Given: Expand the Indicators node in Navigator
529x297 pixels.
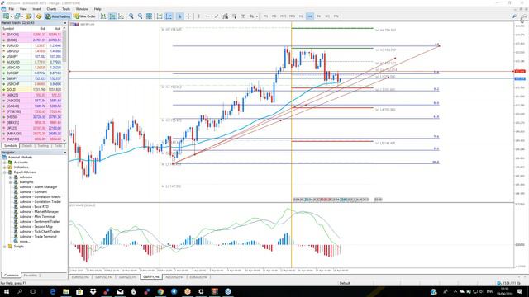Looking at the screenshot, I should coord(5,167).
